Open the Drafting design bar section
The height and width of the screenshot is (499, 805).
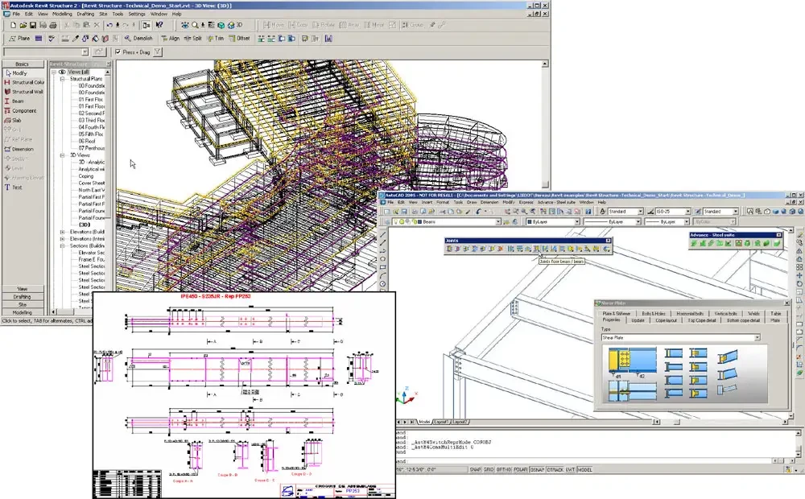22,297
